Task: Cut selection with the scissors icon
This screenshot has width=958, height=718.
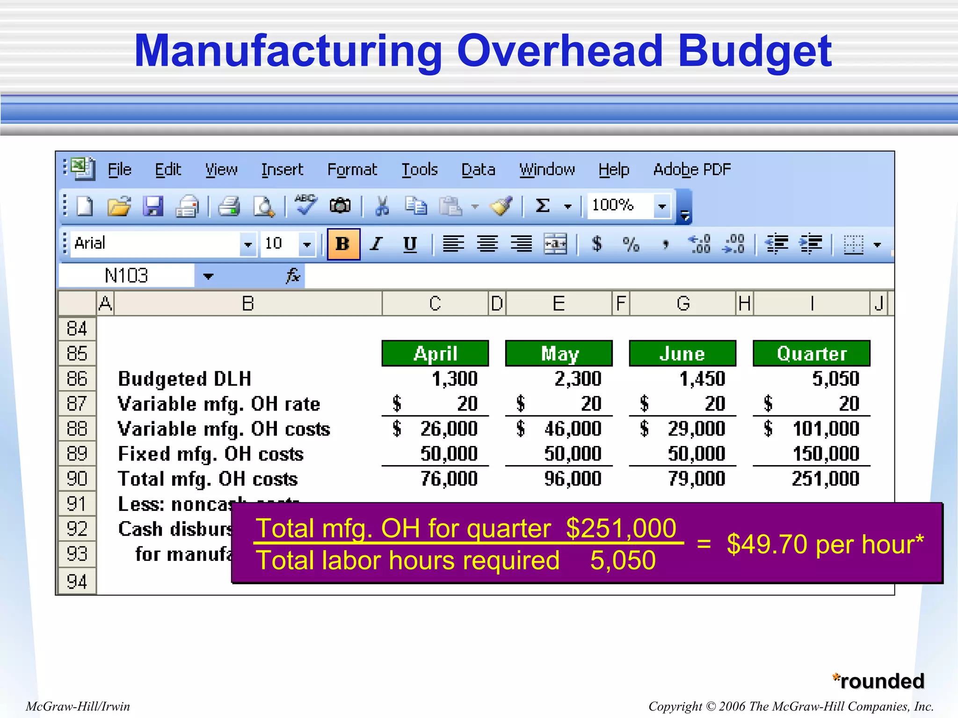Action: [382, 206]
